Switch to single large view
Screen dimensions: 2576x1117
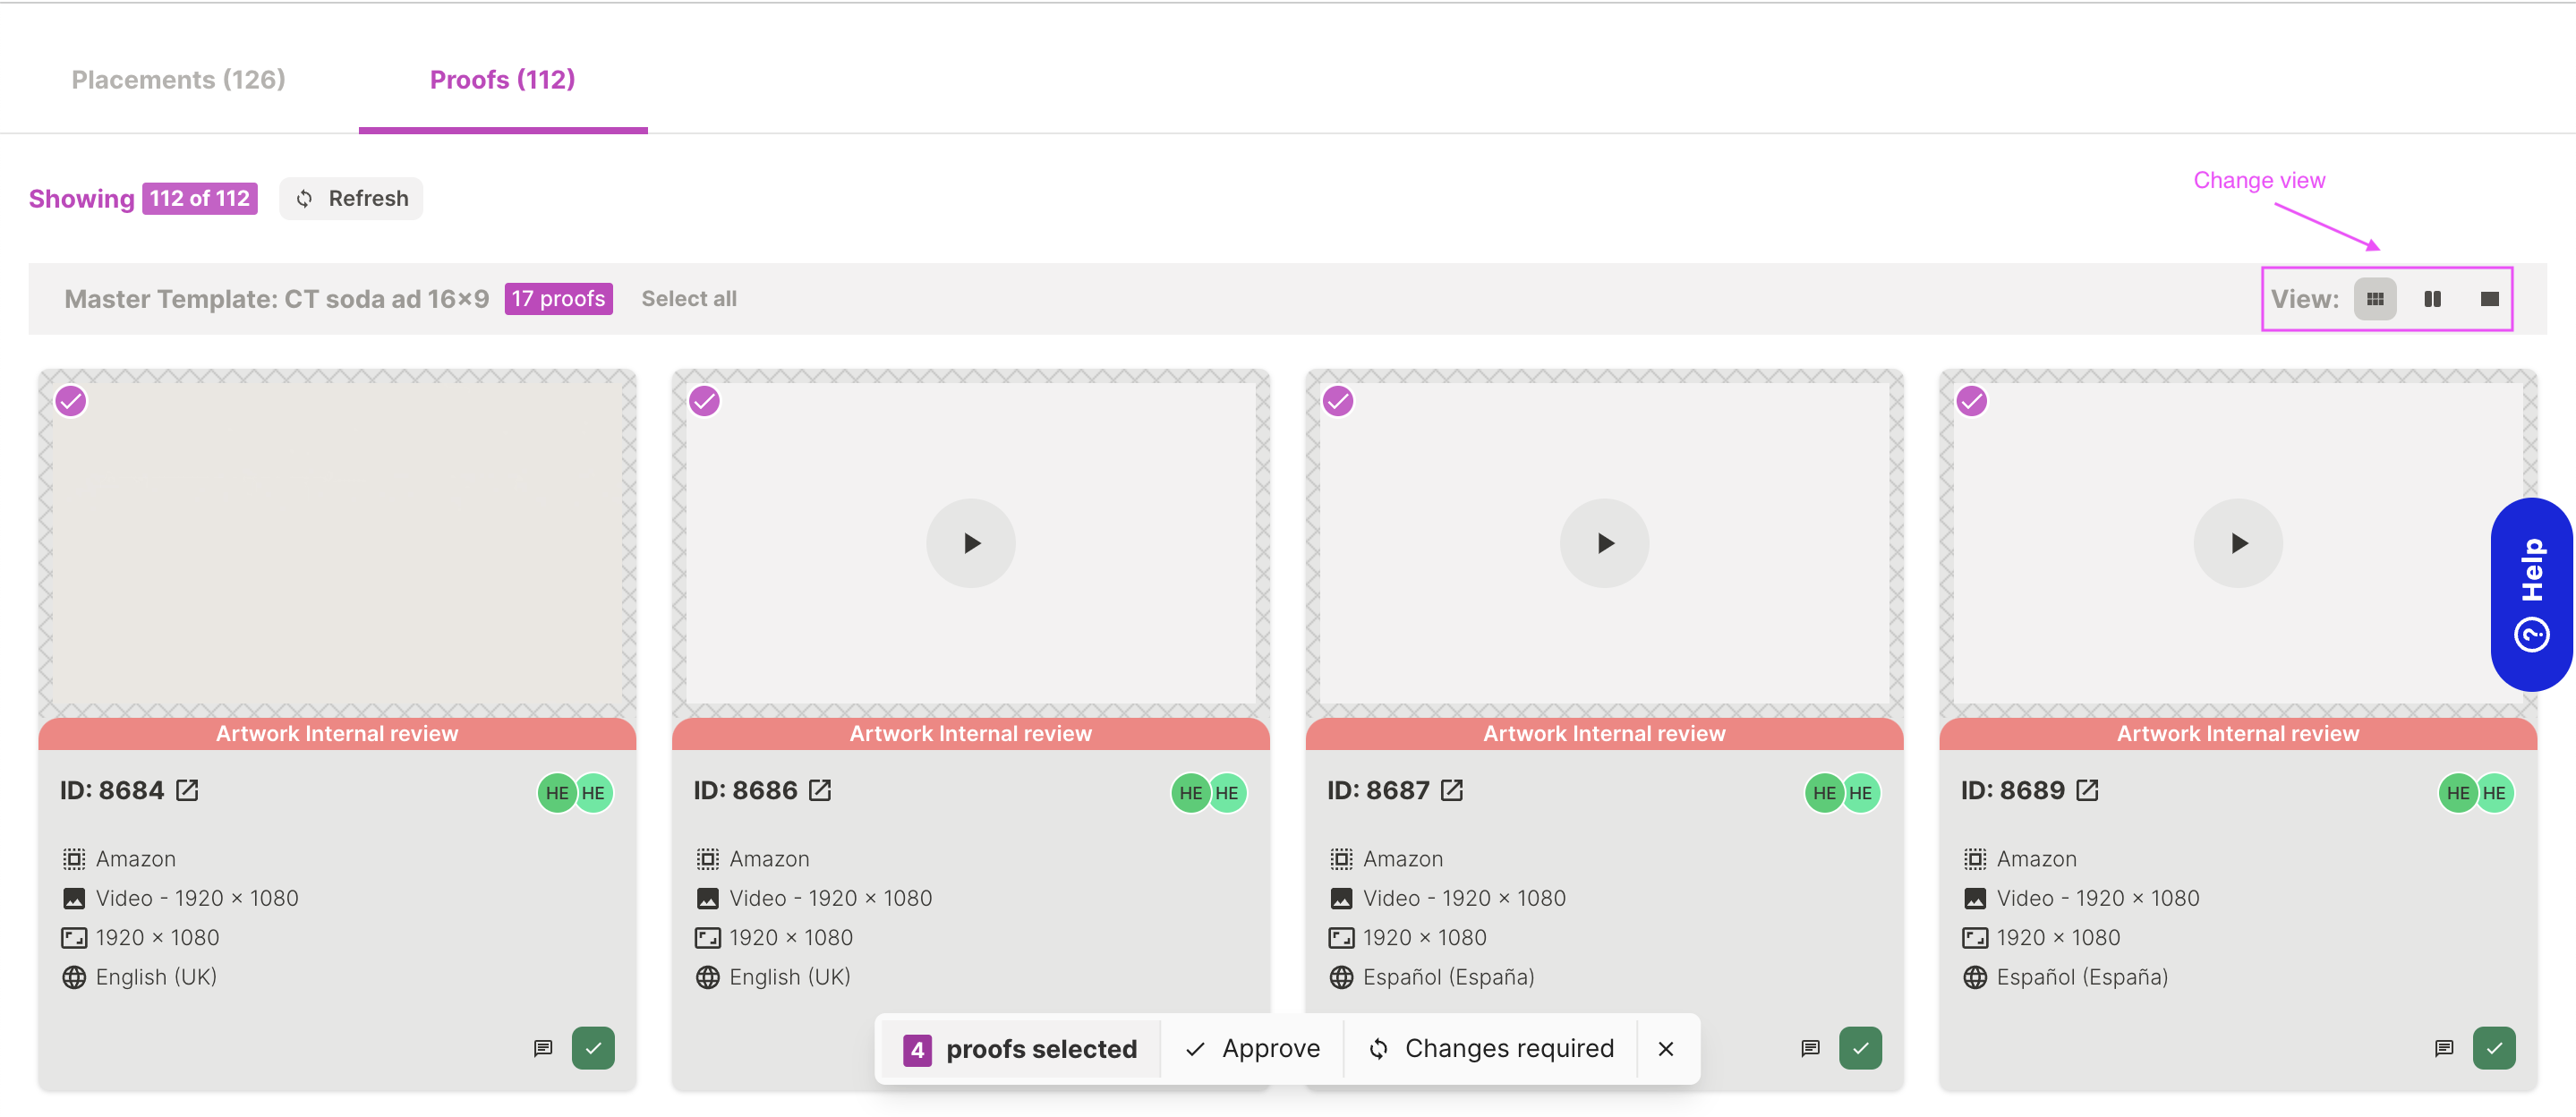click(2490, 299)
